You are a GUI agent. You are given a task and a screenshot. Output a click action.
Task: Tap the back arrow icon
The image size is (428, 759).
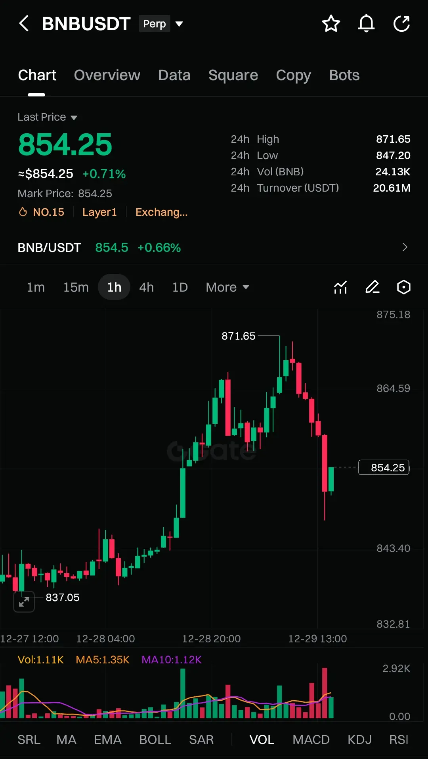24,23
